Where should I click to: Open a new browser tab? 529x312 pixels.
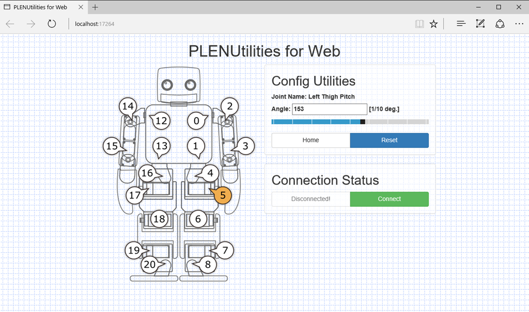95,7
